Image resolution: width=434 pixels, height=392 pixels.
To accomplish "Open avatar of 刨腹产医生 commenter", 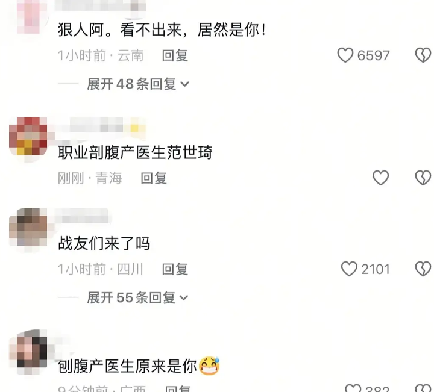I will click(x=28, y=349).
